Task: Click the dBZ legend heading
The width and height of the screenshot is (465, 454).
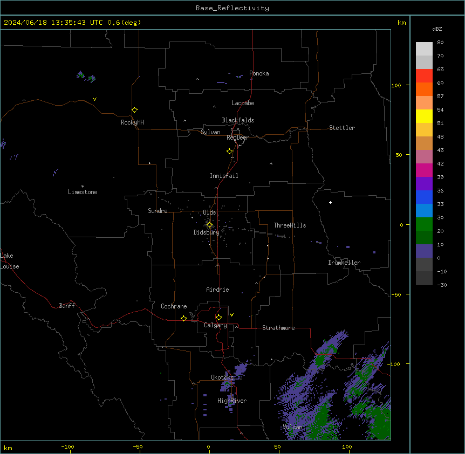Action: click(437, 29)
